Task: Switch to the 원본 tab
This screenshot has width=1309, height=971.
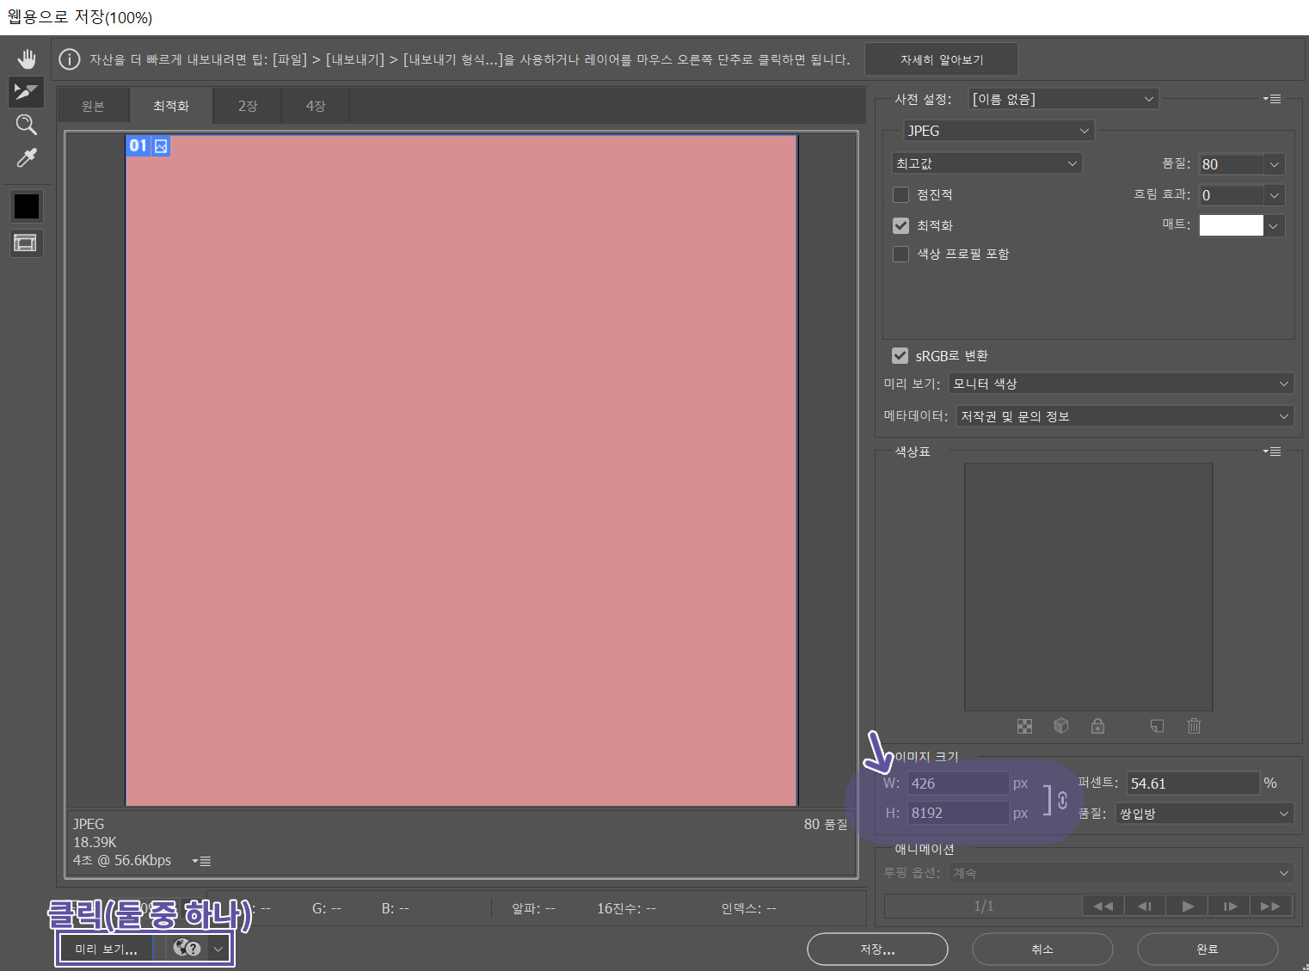Action: pos(93,106)
